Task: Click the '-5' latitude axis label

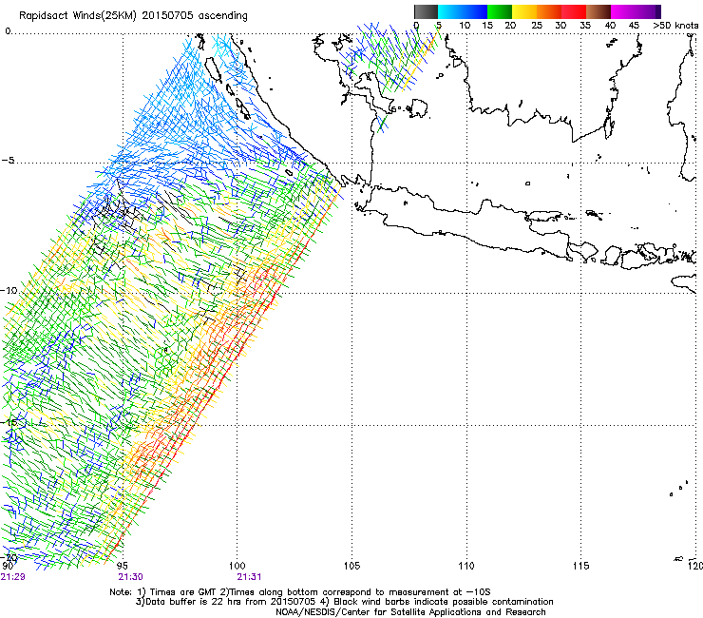Action: tap(8, 161)
